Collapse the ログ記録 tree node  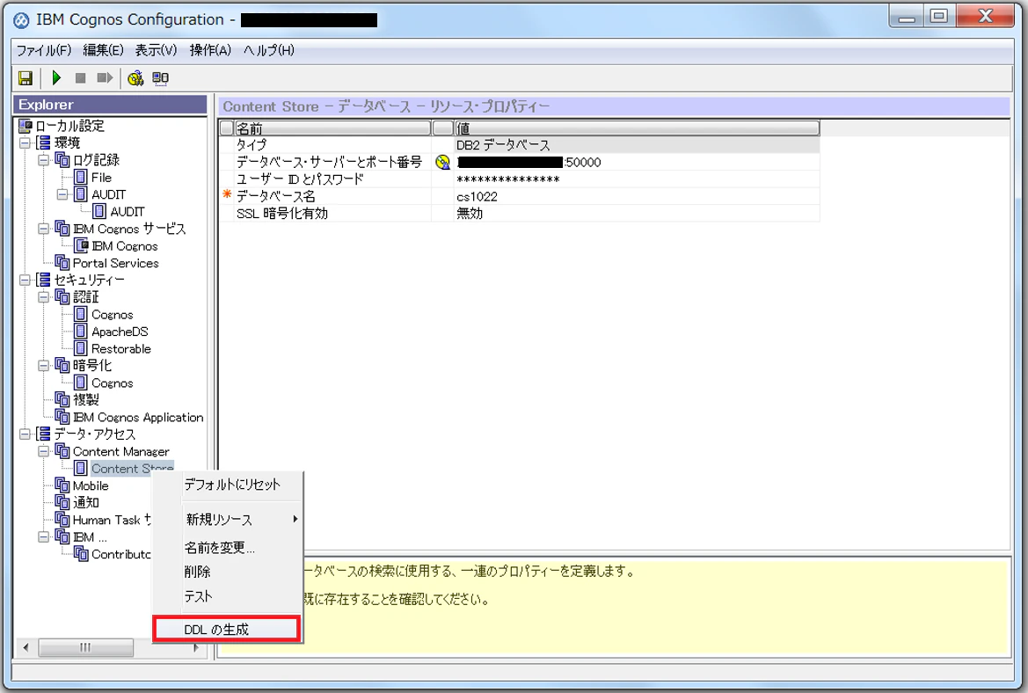(x=43, y=160)
